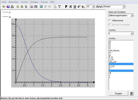Create a new blank page

(x=18, y=7)
